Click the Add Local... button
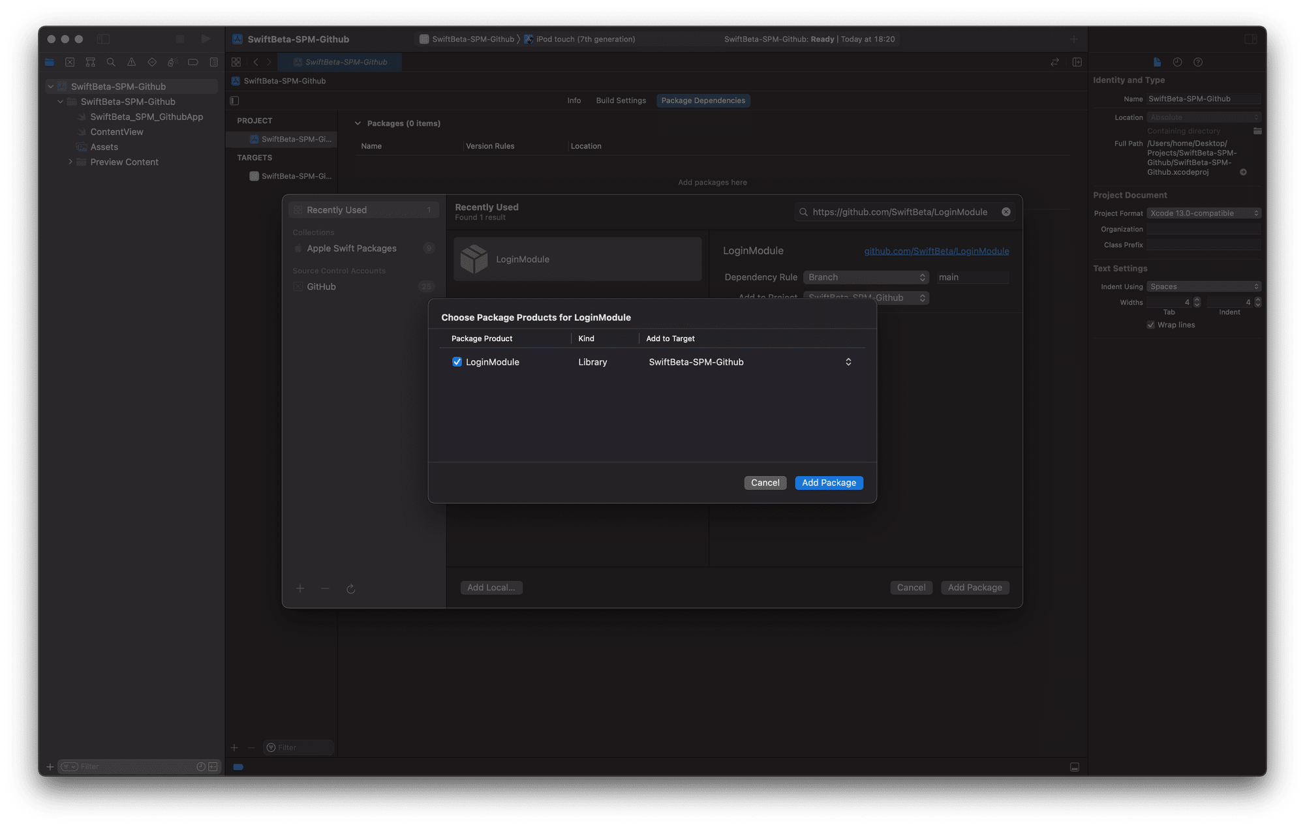 point(491,588)
